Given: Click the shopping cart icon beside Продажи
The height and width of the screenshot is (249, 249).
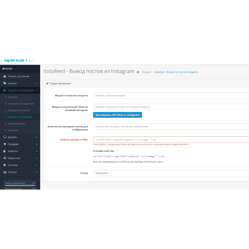Looking at the screenshot, I should click(x=5, y=144).
